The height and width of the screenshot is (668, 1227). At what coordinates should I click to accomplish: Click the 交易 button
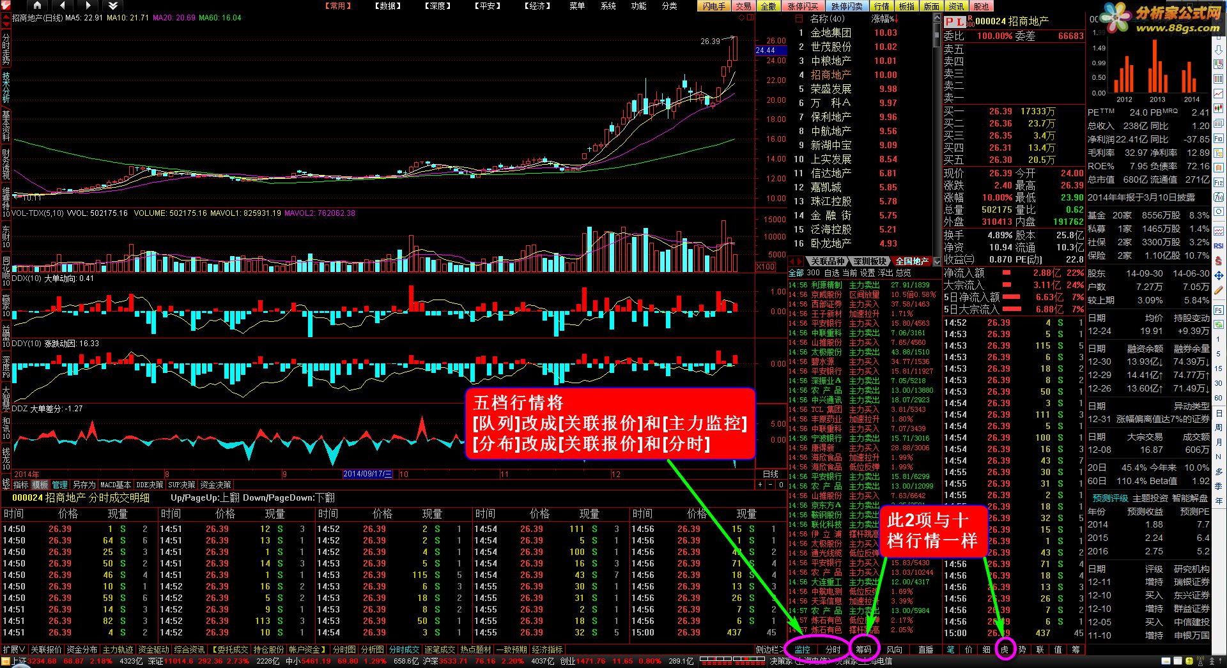coord(743,6)
